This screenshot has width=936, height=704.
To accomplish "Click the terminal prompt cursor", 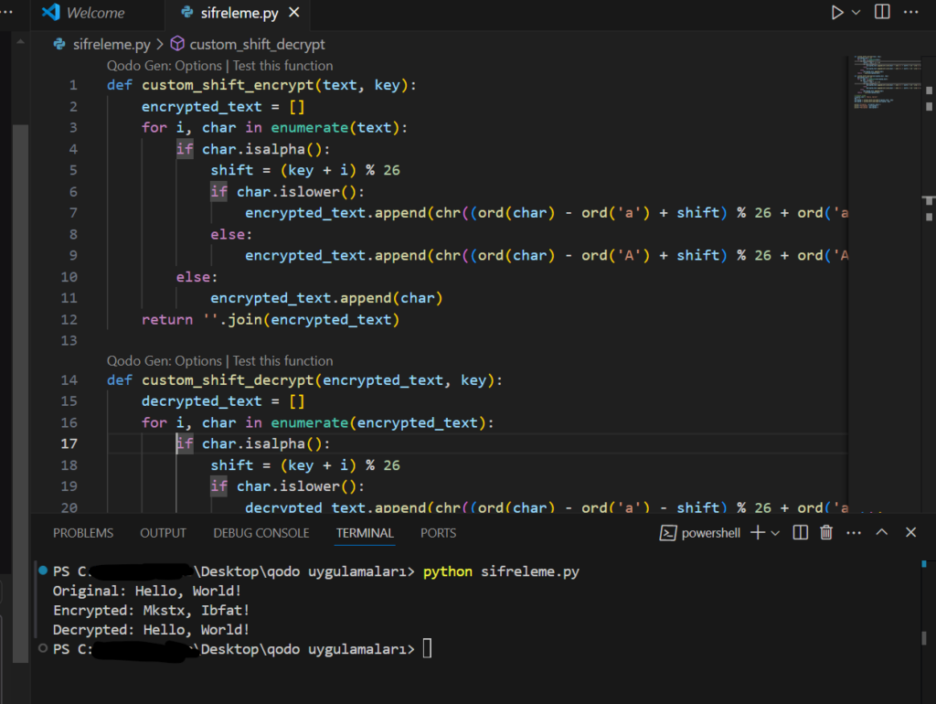I will click(x=428, y=648).
